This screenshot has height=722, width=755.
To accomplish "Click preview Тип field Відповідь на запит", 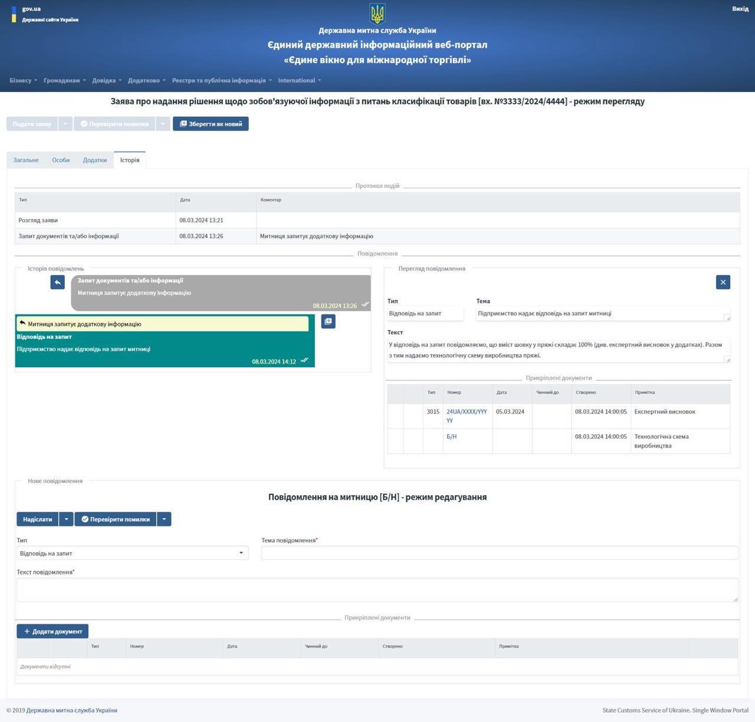I will [425, 314].
